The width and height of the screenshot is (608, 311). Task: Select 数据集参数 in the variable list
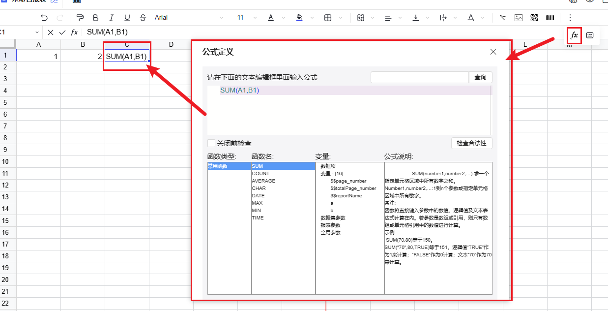click(x=333, y=218)
